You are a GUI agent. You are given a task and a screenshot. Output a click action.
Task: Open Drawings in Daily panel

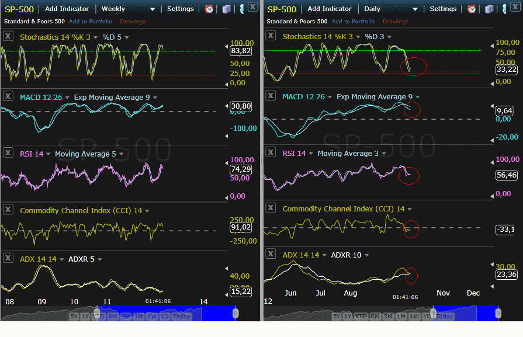pos(396,22)
